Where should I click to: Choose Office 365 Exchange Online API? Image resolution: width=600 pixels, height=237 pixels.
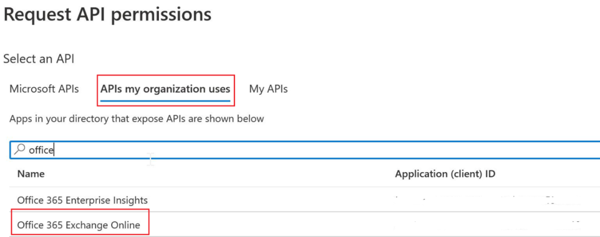pos(79,225)
